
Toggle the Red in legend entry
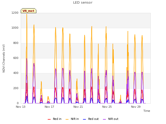click(x=54, y=119)
